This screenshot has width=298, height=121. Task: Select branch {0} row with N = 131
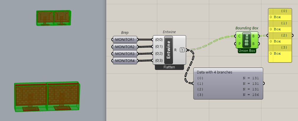(228, 78)
